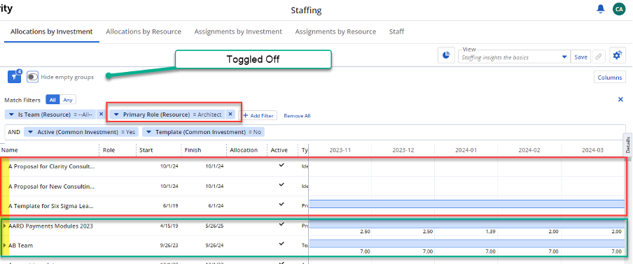Click the Six Sigma template allocation bar
633x264 pixels.
pyautogui.click(x=466, y=204)
